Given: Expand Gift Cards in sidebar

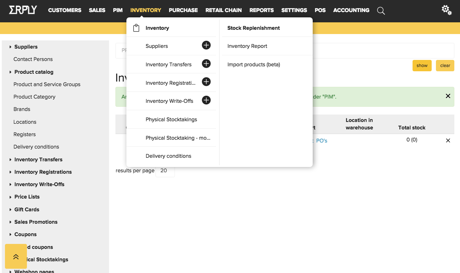Looking at the screenshot, I should (11, 210).
